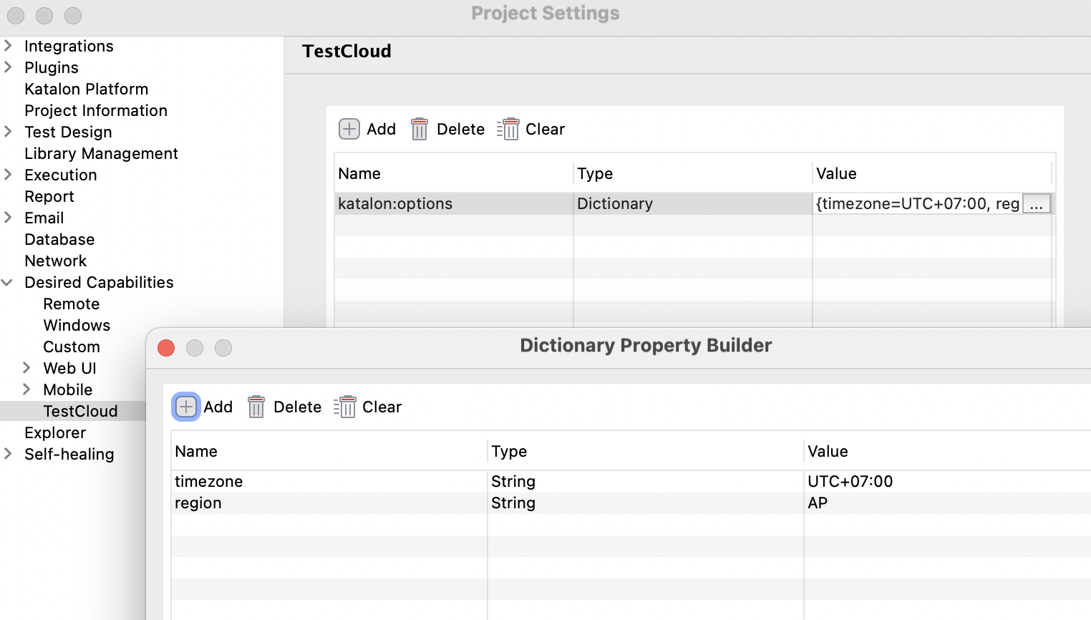The image size is (1091, 620).
Task: Click Add icon in TestCloud panel
Action: coord(349,129)
